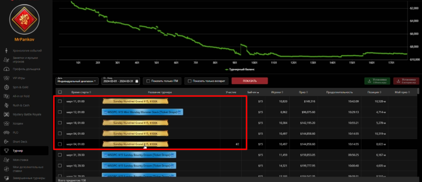Open the Профиль дольщика gauge icon
Screen dimensions: 422x182
(x=6, y=69)
